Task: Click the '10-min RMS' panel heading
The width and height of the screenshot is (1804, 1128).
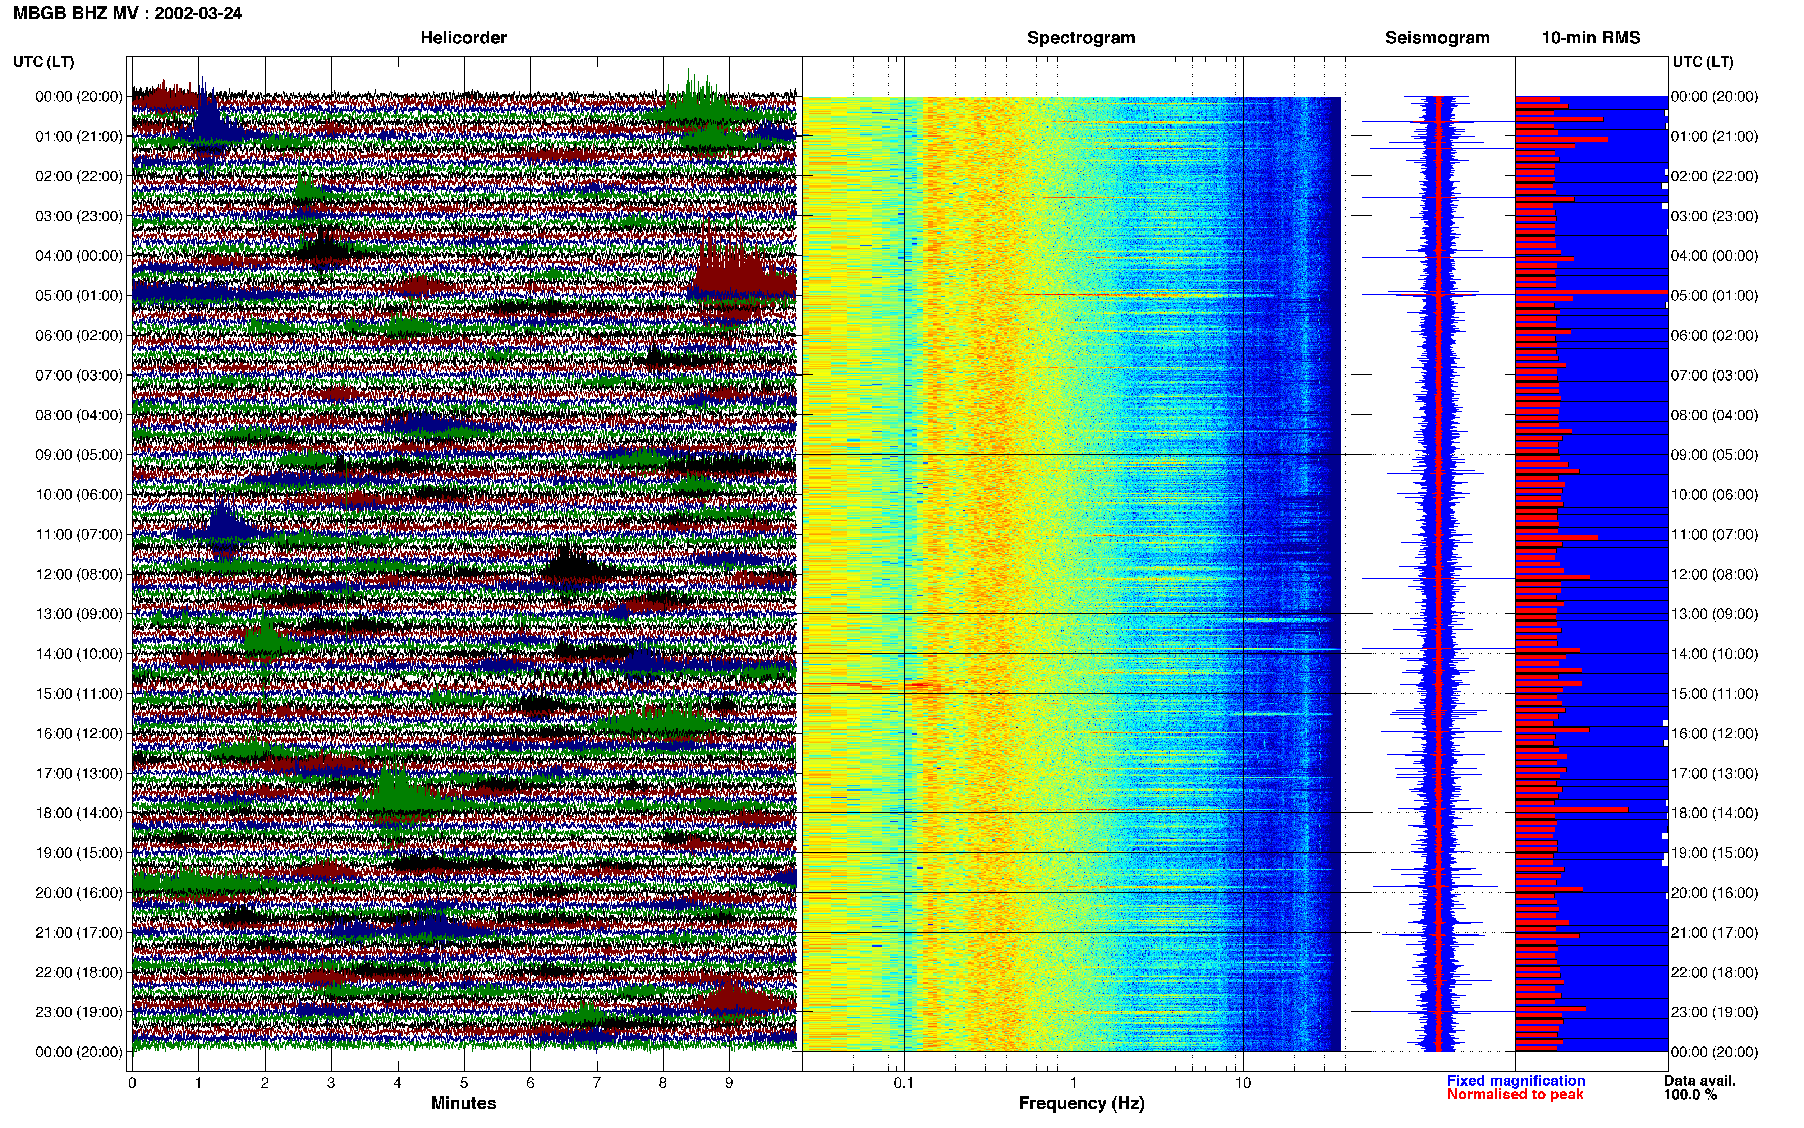Action: point(1590,38)
